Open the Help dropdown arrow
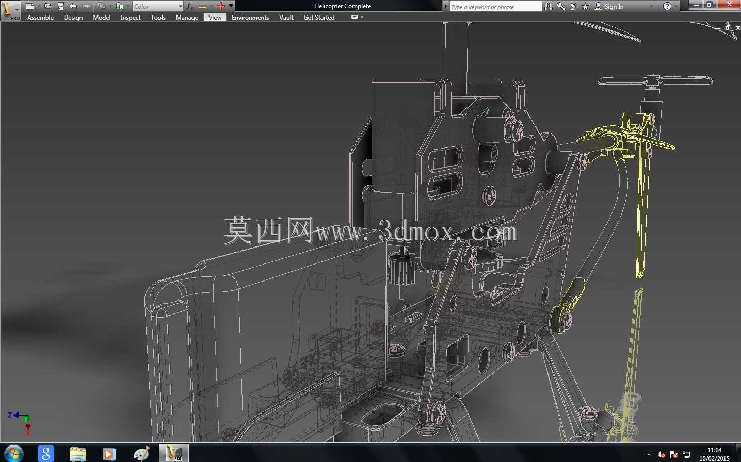The width and height of the screenshot is (741, 462). (x=676, y=6)
